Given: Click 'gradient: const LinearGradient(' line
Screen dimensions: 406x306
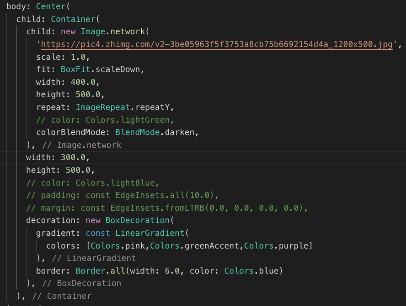Looking at the screenshot, I should [112, 233].
